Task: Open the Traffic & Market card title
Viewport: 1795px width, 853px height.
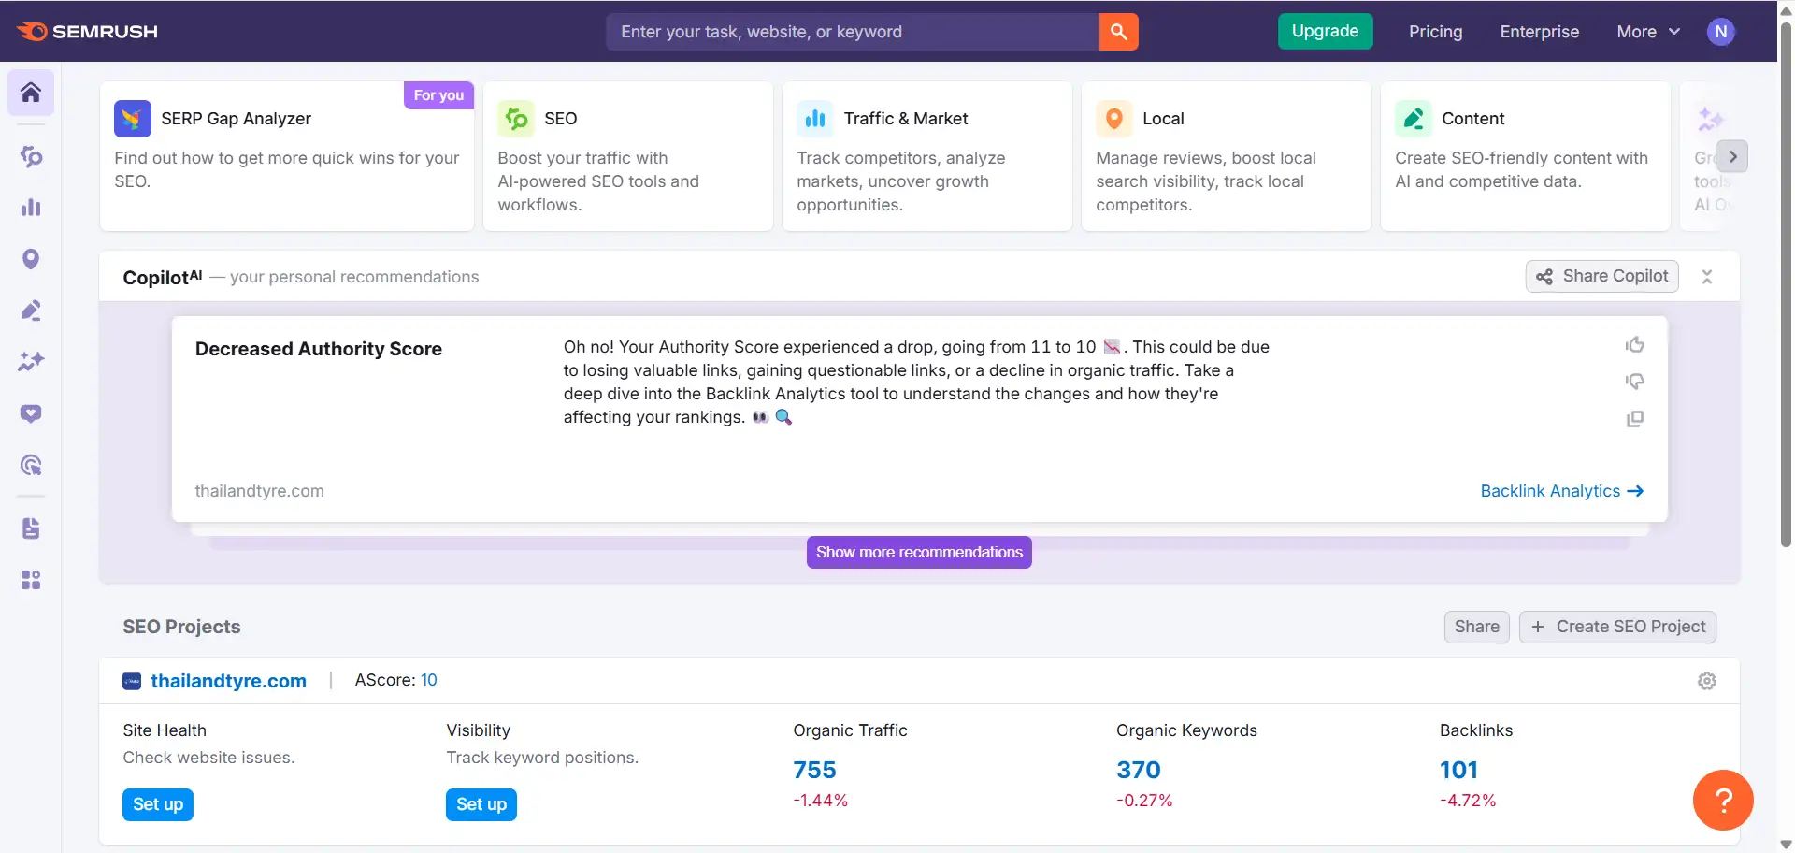Action: (x=906, y=119)
